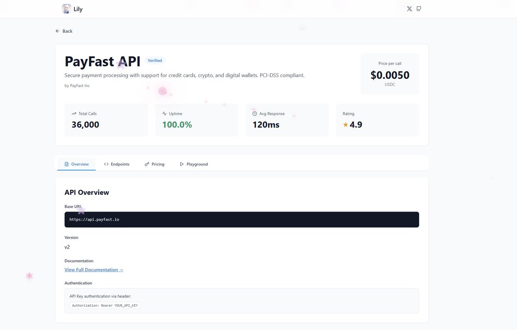
Task: Switch to the Pricing tab
Action: (155, 164)
